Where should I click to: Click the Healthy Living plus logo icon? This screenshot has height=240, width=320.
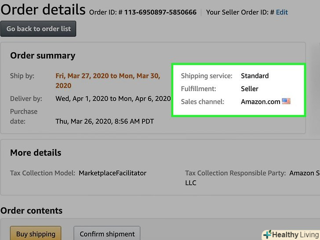(266, 234)
